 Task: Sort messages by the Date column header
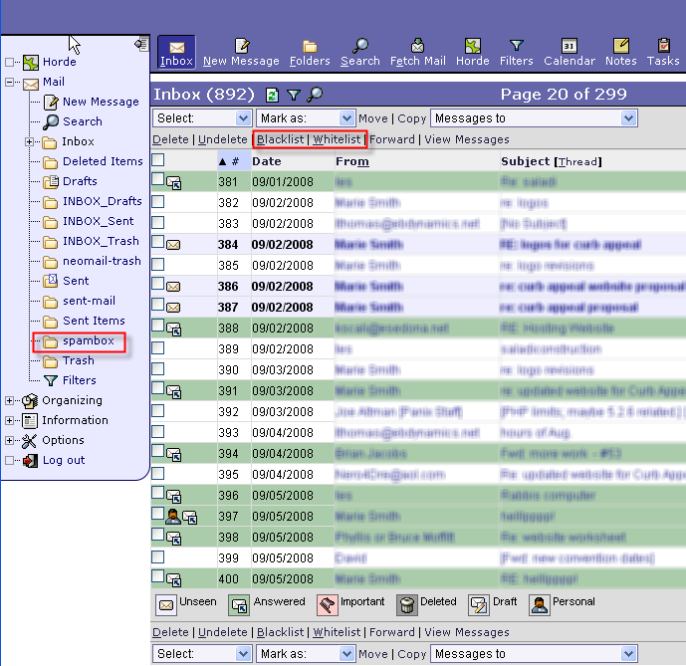(266, 161)
